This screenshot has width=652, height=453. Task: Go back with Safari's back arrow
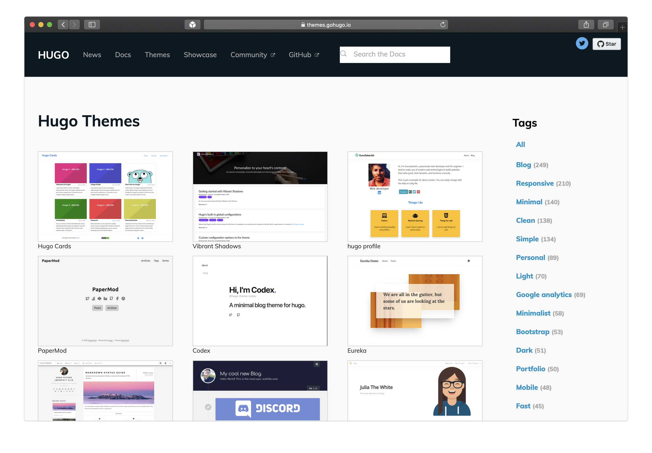pyautogui.click(x=63, y=25)
